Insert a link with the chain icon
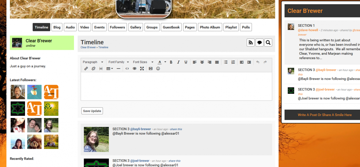The width and height of the screenshot is (360, 167). (x=86, y=68)
